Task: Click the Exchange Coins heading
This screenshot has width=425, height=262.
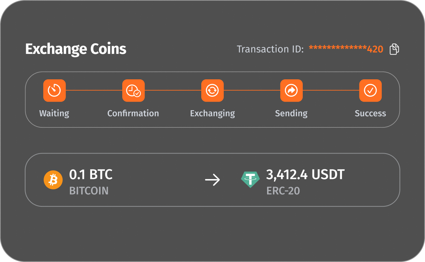Action: pos(76,49)
